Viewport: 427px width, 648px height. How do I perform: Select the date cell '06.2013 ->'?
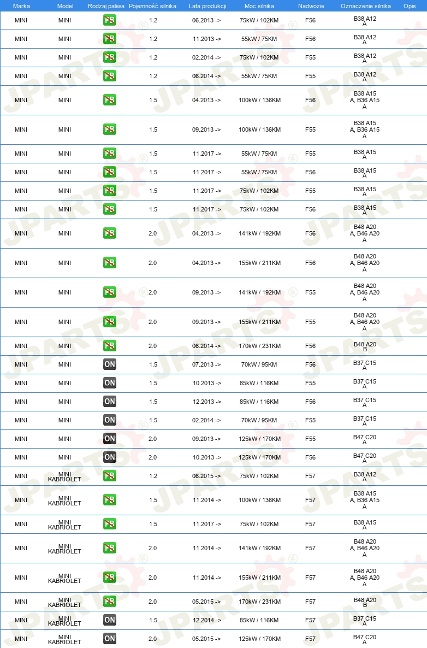tap(206, 20)
